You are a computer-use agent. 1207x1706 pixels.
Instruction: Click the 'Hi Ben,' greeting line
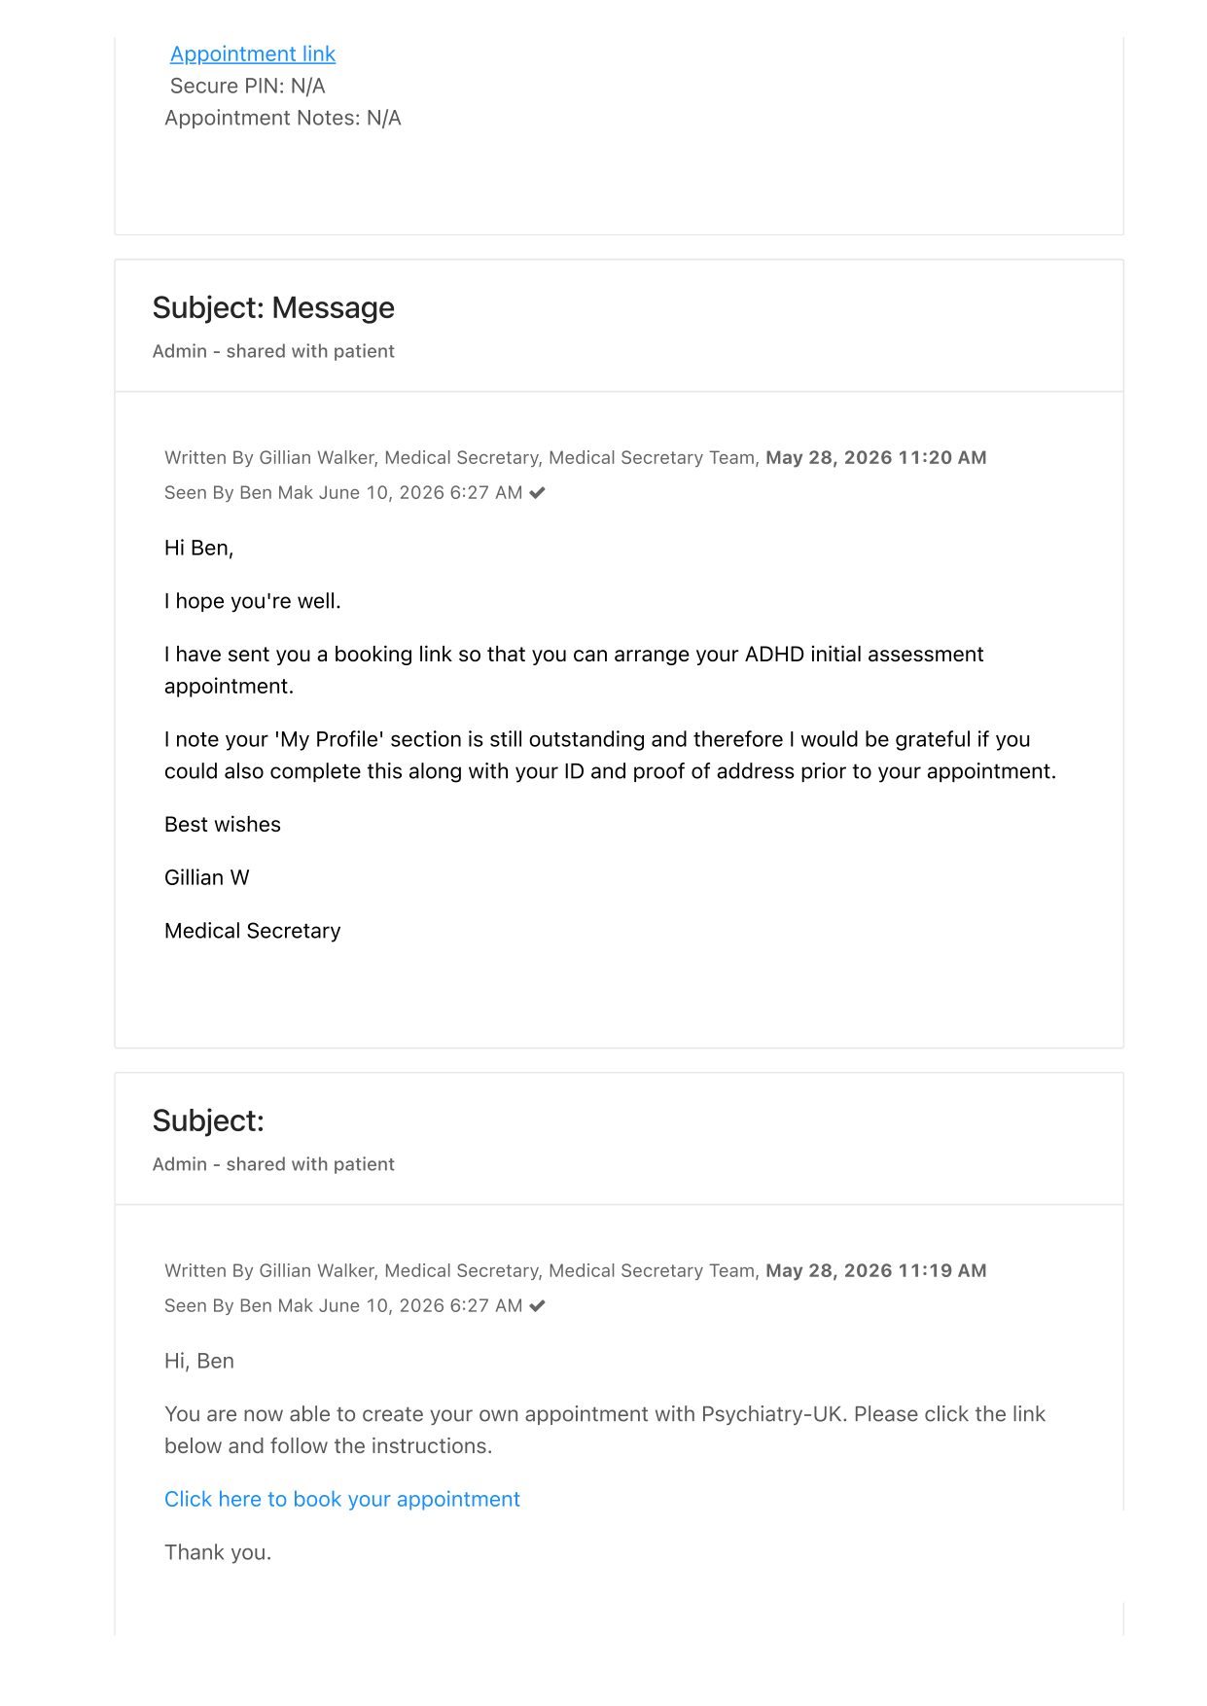199,549
